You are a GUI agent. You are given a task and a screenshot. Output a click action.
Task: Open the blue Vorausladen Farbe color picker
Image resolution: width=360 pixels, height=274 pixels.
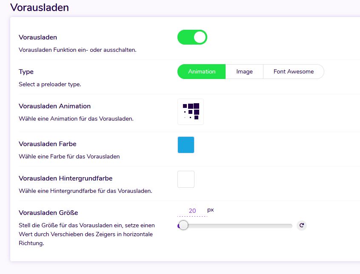186,145
